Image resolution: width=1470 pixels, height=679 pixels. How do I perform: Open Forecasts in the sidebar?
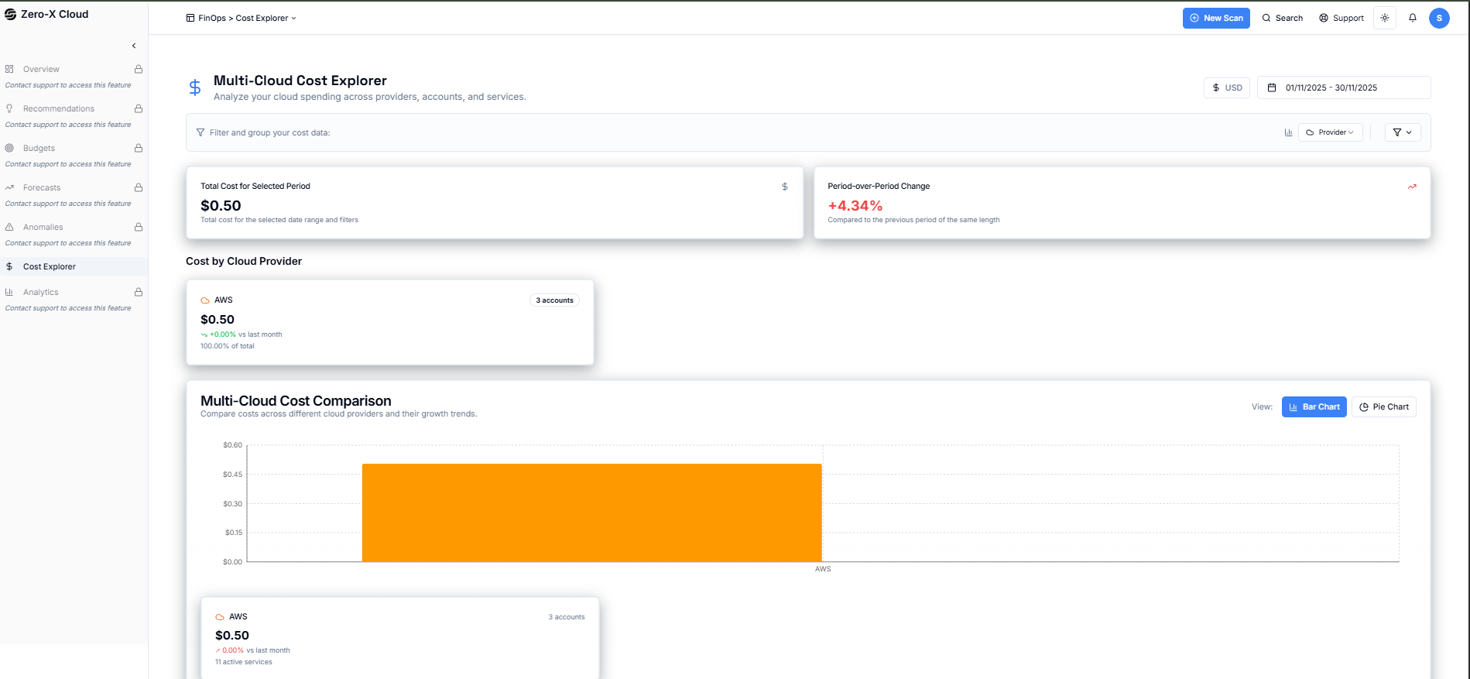42,187
